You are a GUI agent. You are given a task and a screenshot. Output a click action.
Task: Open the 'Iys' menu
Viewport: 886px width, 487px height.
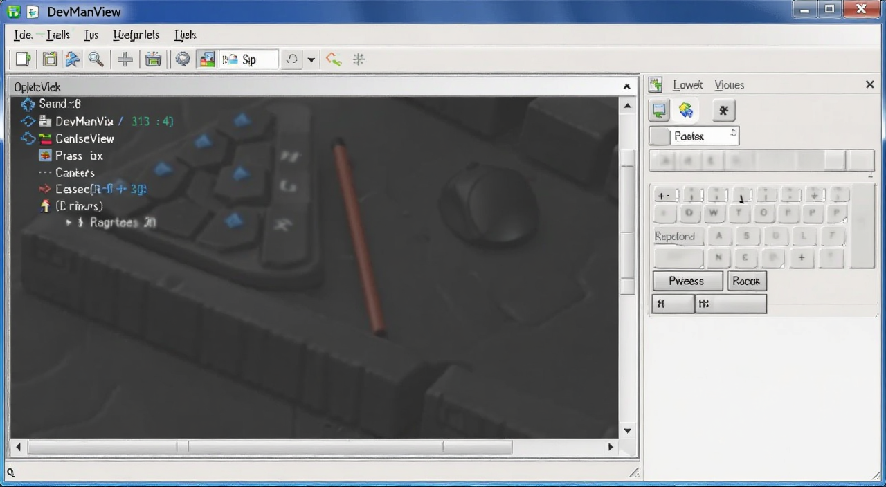[91, 35]
